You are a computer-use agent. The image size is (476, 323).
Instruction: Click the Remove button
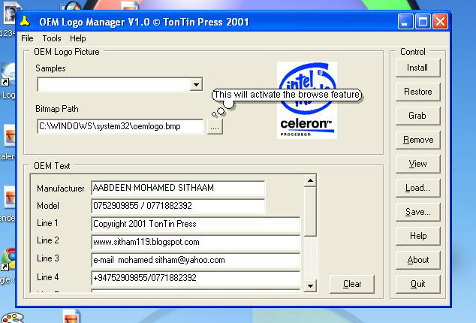click(417, 140)
